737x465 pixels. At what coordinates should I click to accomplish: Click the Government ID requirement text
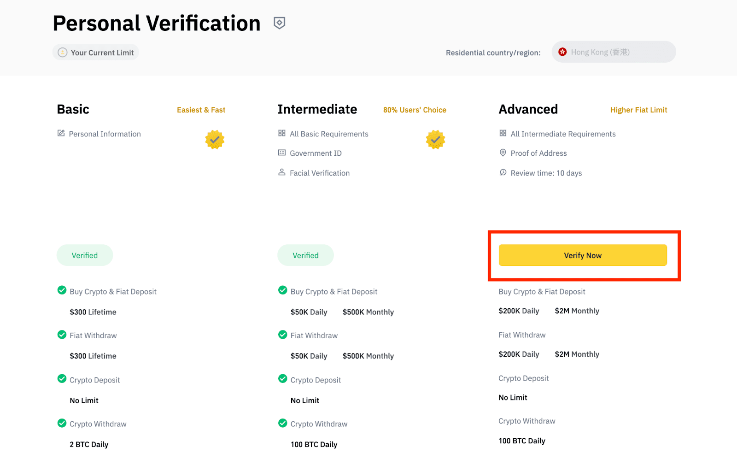point(316,153)
